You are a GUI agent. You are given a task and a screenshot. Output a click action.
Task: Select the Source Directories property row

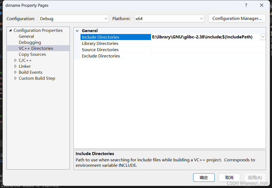click(100, 50)
